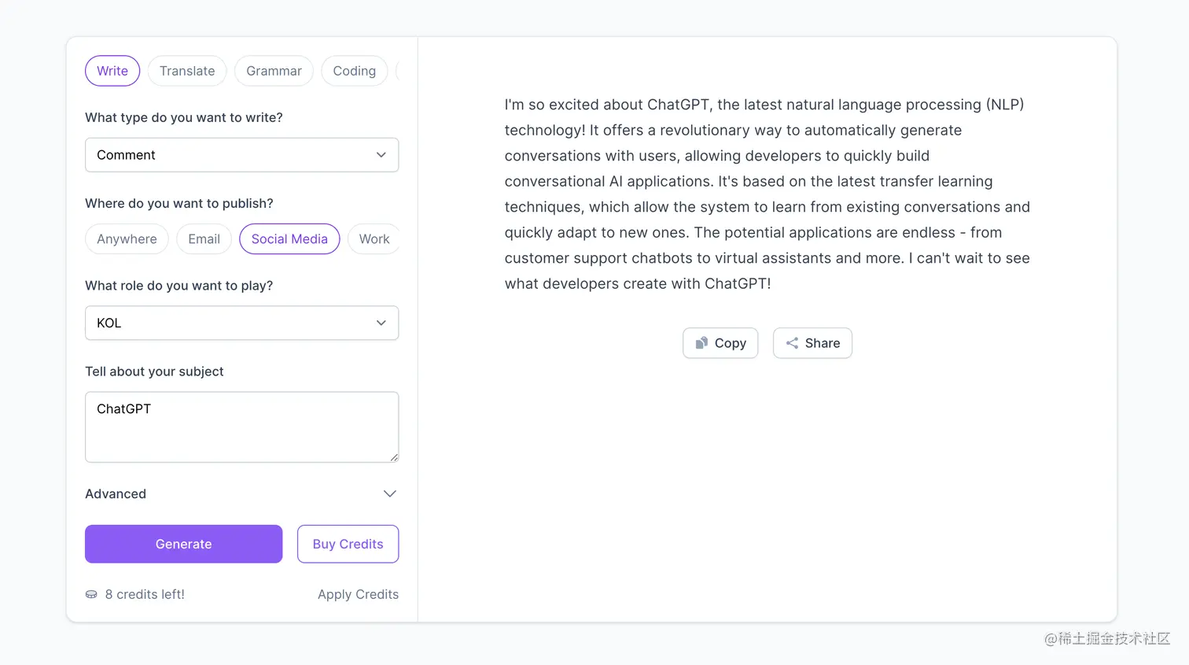This screenshot has width=1189, height=665.
Task: Click the Buy Credits button
Action: click(348, 544)
